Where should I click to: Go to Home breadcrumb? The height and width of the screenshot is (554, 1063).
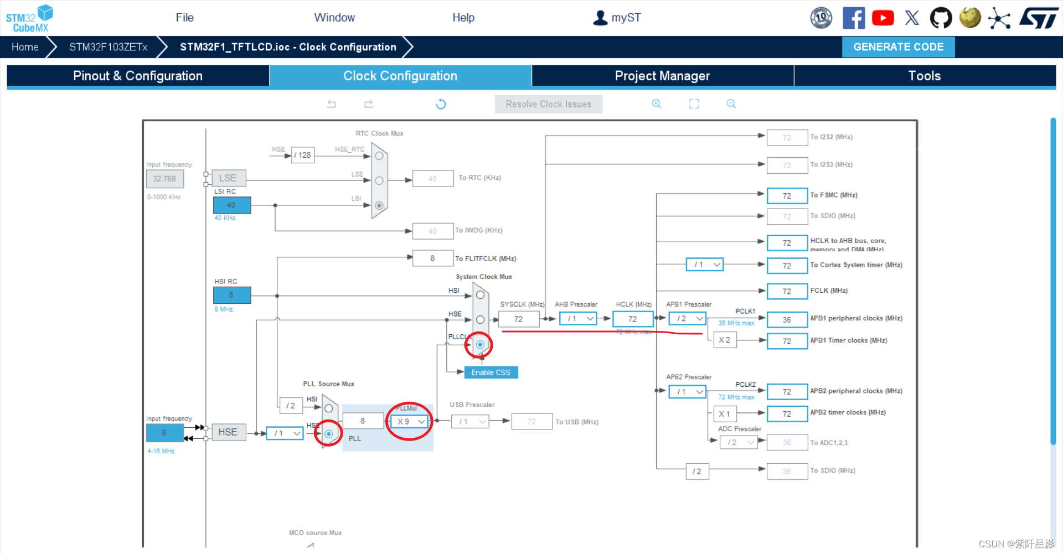[x=25, y=47]
